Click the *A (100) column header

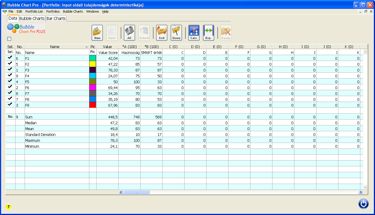[x=129, y=47]
